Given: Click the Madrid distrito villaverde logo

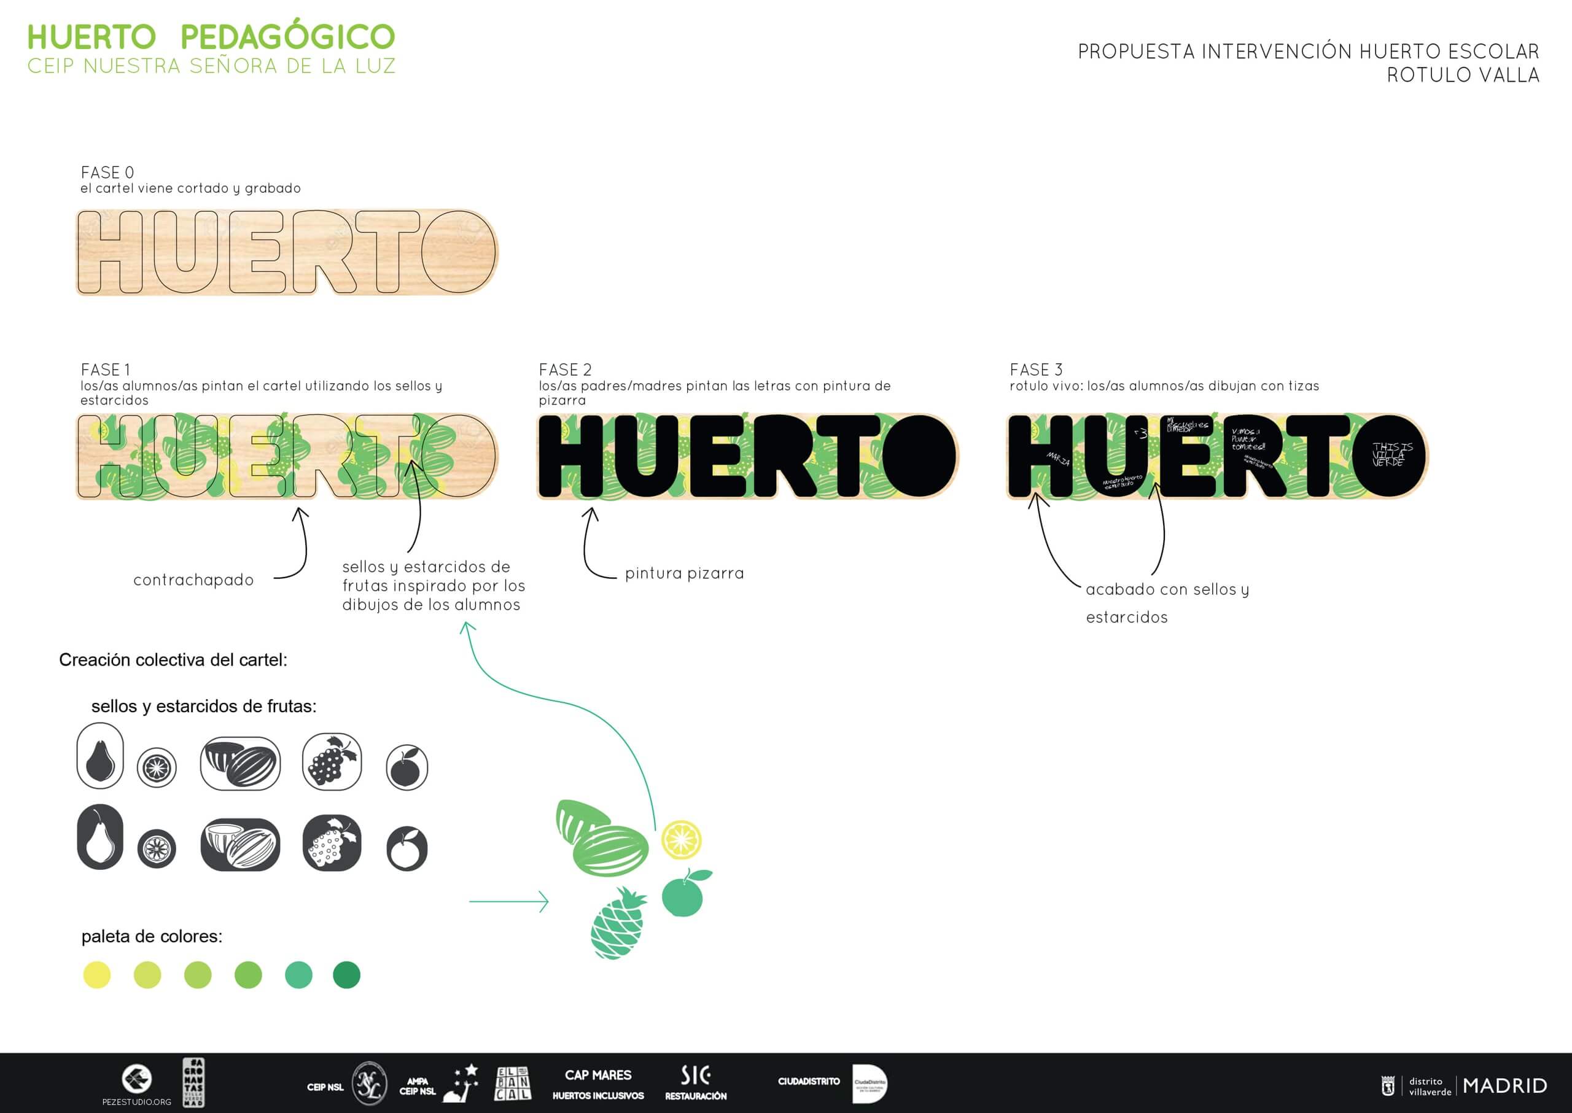Looking at the screenshot, I should pyautogui.click(x=1464, y=1085).
